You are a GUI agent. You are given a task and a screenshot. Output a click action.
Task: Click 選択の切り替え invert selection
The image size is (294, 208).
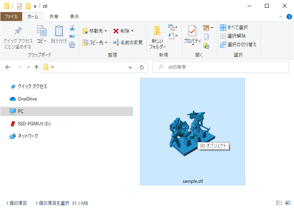coord(238,45)
